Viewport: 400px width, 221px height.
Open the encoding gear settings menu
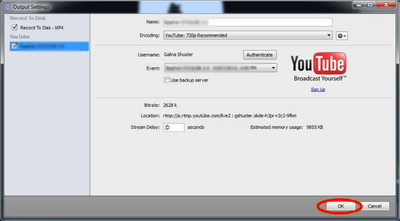point(341,36)
